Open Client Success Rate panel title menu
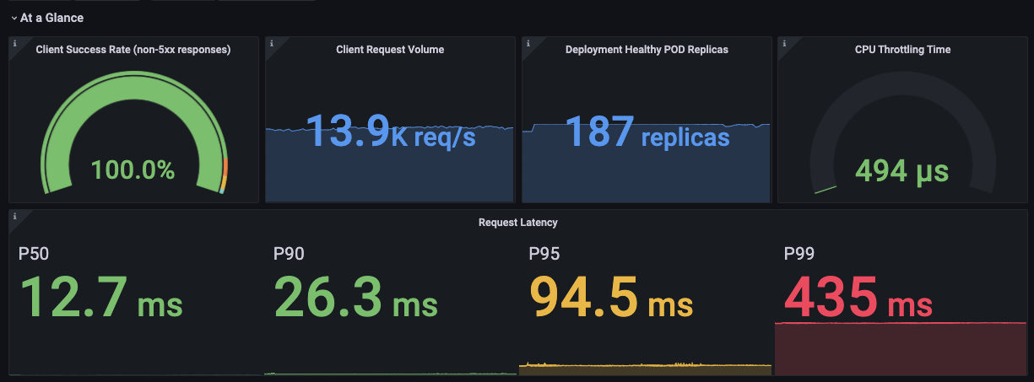The height and width of the screenshot is (382, 1034). coord(133,50)
